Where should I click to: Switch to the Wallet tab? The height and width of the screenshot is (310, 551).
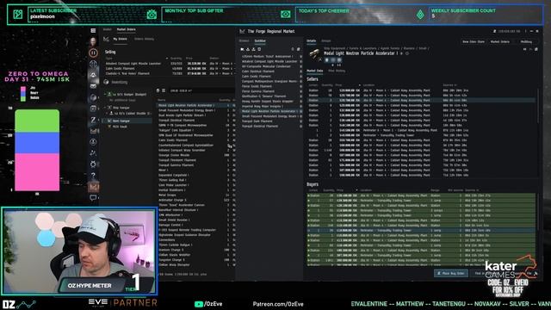click(107, 29)
